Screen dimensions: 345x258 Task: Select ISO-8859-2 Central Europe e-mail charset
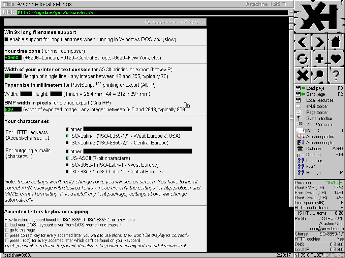(67, 172)
